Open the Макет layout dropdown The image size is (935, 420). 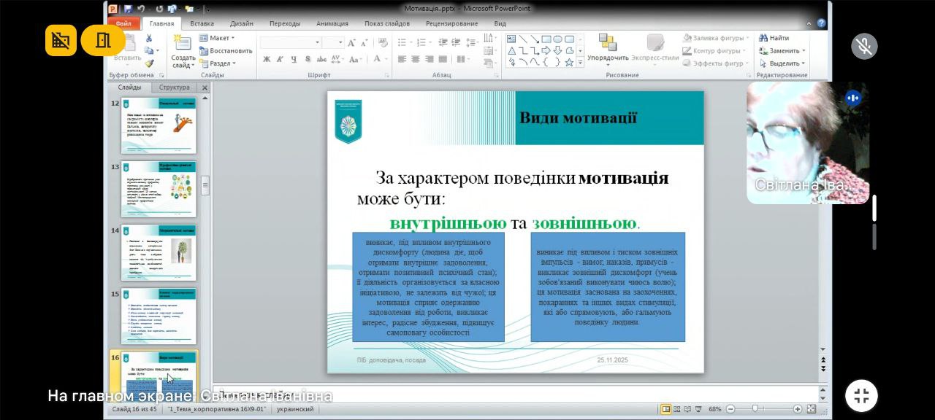(219, 38)
